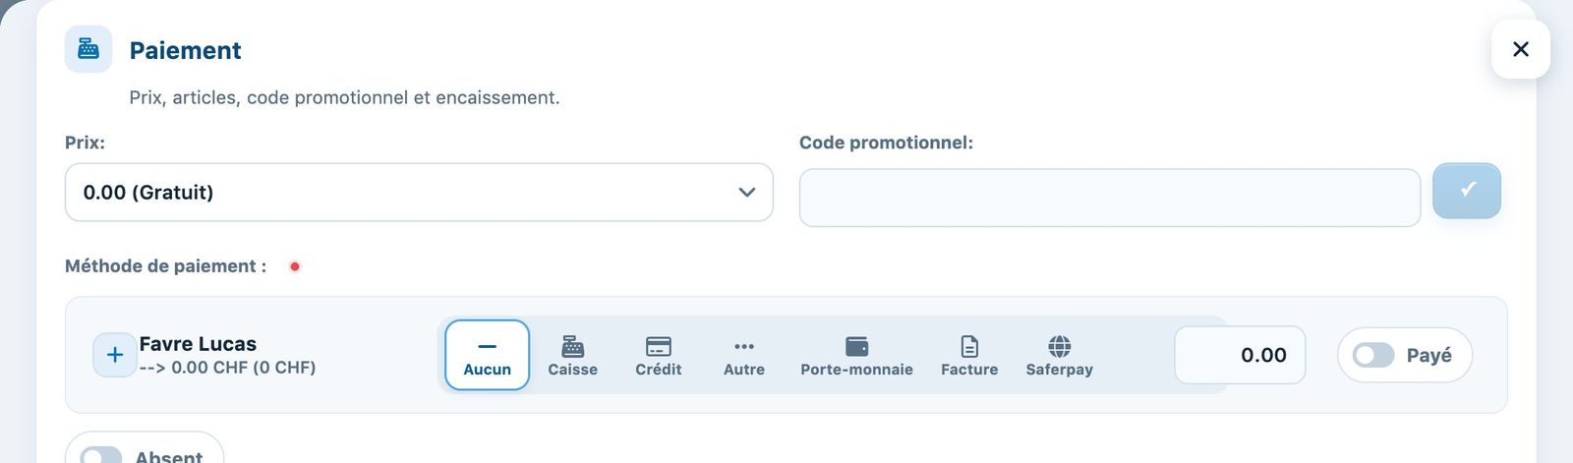Viewport: 1573px width, 463px height.
Task: Select the Facture invoice payment option
Action: (969, 355)
